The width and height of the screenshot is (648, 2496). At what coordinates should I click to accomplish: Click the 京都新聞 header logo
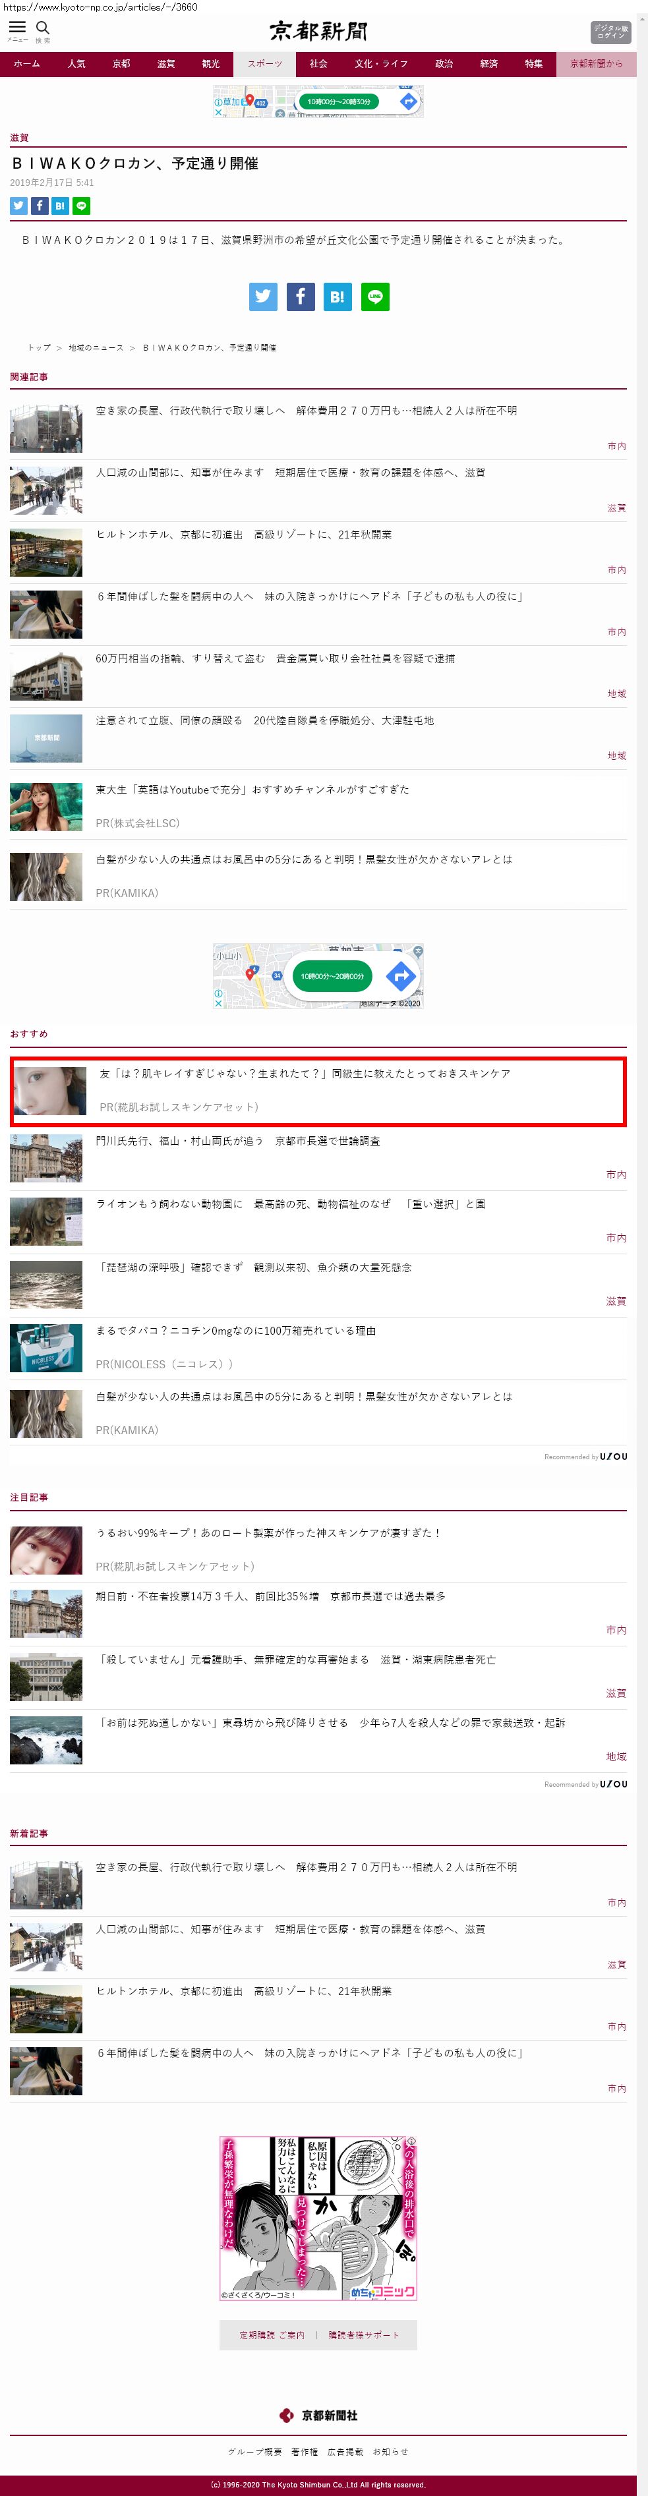(318, 31)
